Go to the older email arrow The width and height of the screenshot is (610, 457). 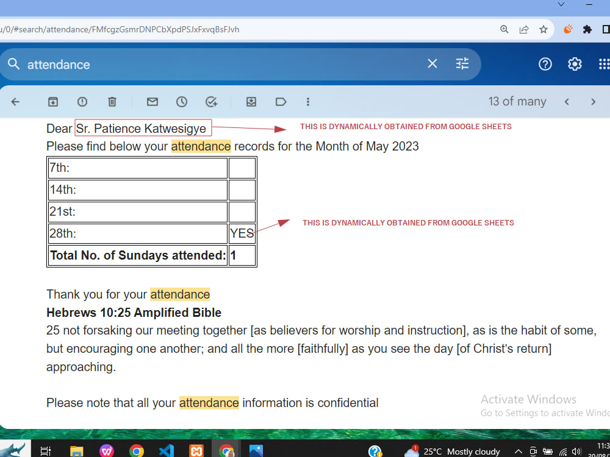594,102
